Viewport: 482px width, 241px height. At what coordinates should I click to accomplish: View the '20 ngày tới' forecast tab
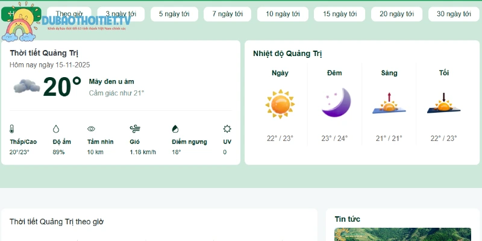[396, 14]
